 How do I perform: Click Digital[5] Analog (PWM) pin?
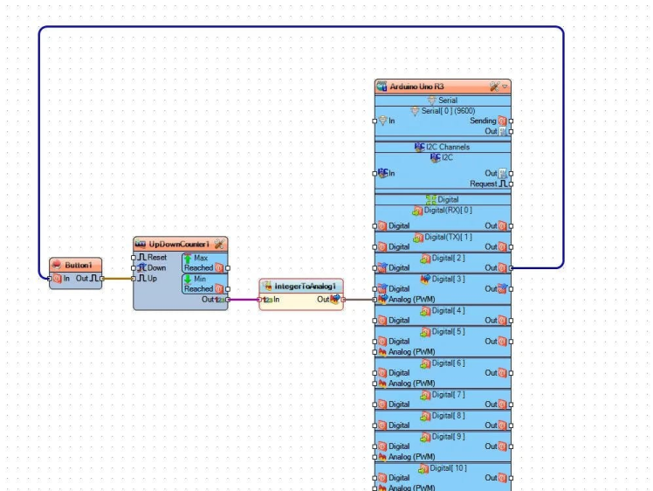pos(375,352)
